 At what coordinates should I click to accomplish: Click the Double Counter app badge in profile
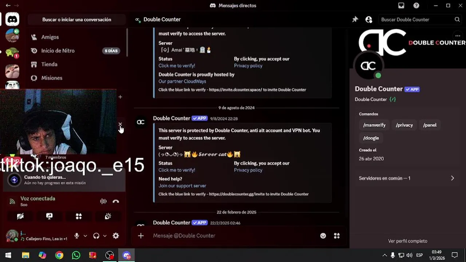tap(412, 89)
